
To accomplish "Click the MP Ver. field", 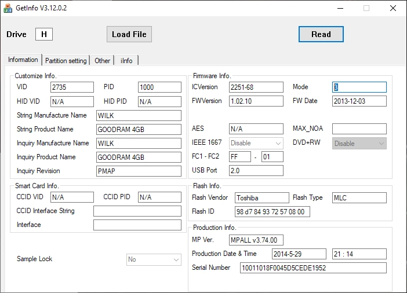I will (x=256, y=240).
